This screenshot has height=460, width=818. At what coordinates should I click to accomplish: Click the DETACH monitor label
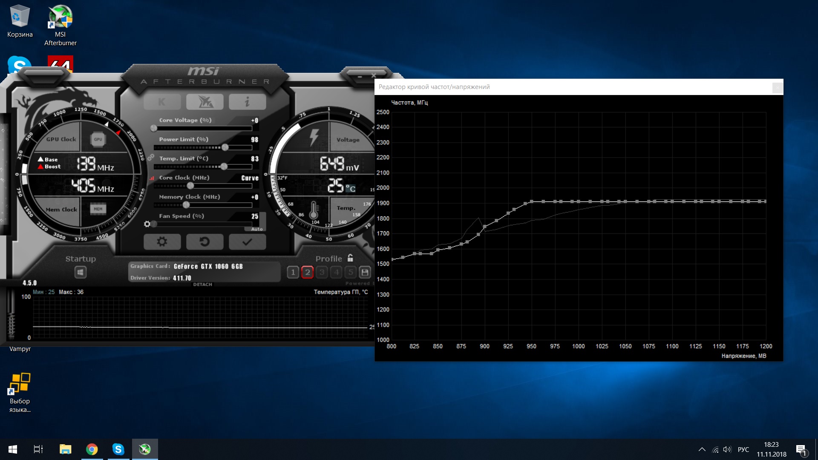pos(202,285)
